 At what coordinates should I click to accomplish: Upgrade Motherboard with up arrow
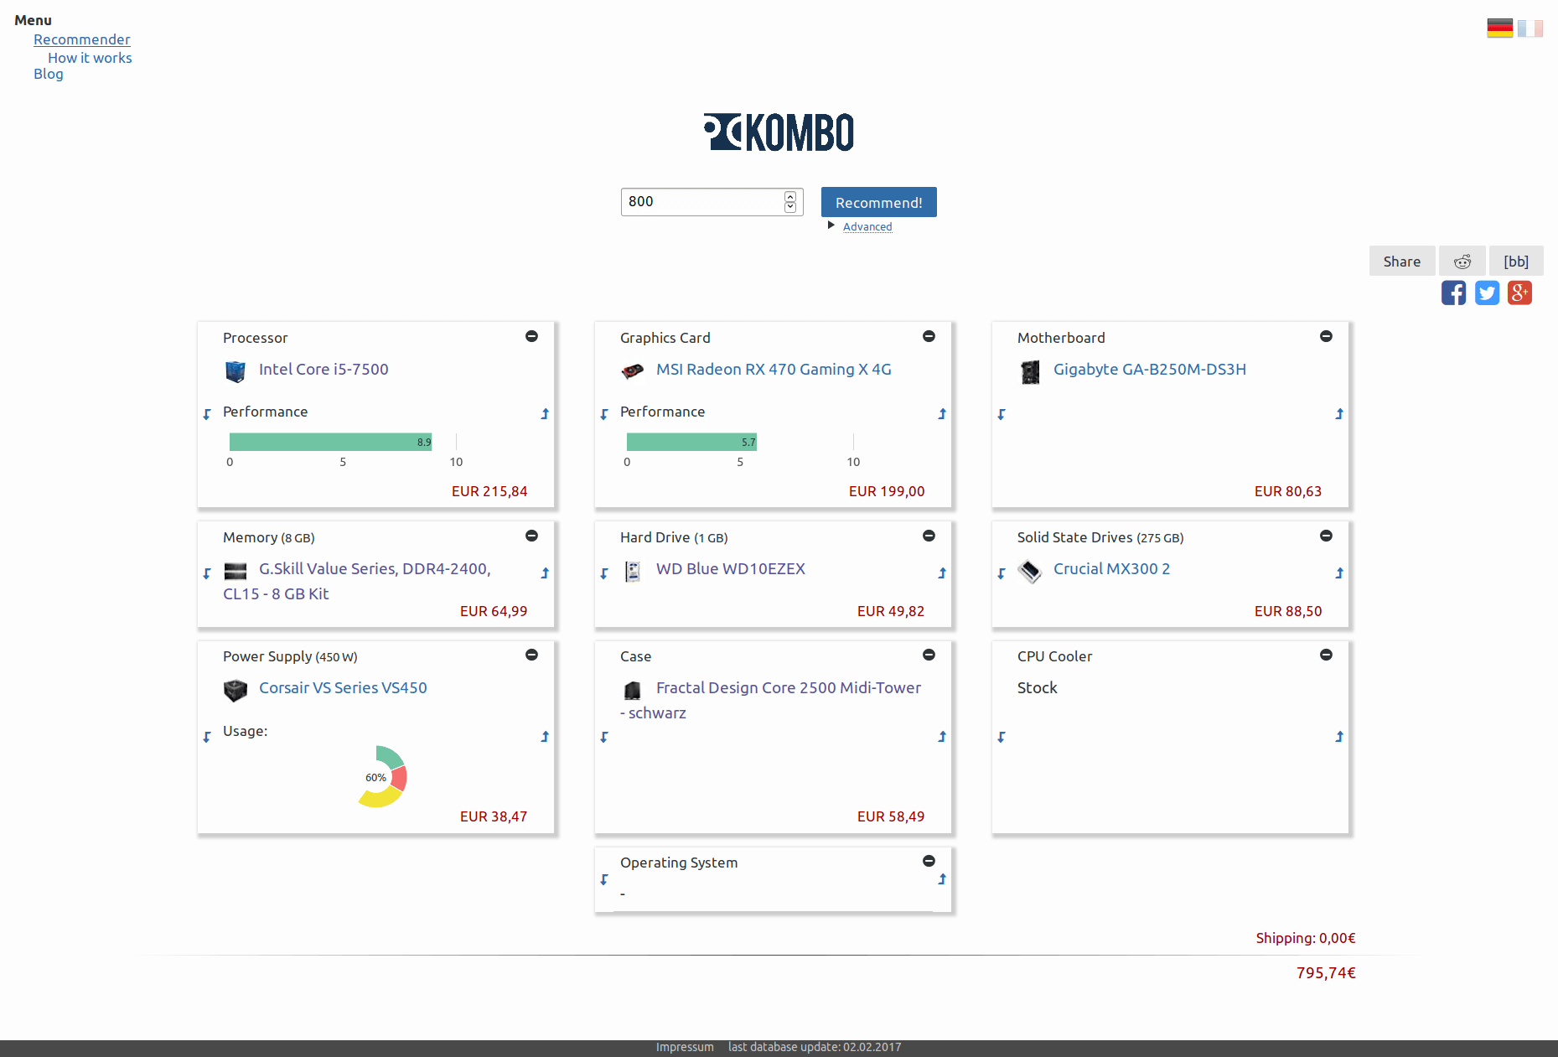[1339, 414]
